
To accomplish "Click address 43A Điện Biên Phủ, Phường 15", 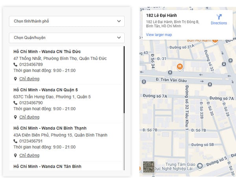I will click(x=43, y=135).
